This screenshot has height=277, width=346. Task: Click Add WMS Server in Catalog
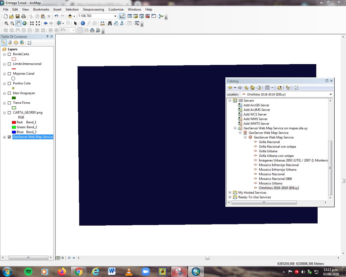[x=255, y=119]
